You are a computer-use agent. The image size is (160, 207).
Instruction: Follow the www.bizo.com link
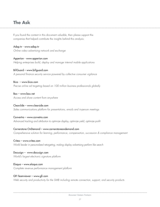coord(30,82)
